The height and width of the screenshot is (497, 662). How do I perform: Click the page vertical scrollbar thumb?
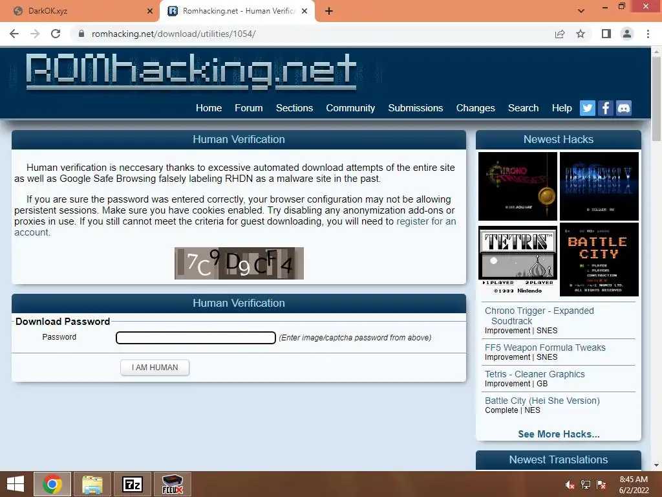click(656, 98)
